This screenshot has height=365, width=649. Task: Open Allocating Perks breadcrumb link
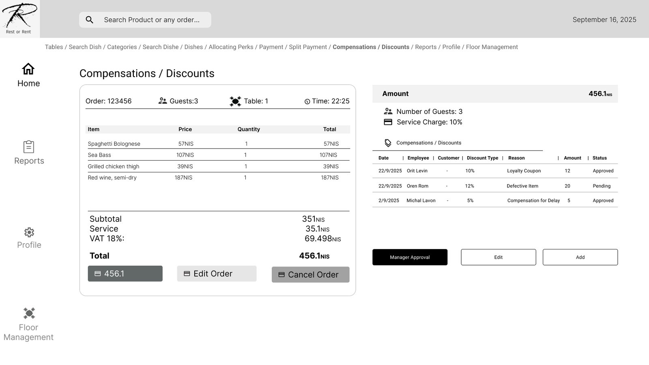point(231,47)
